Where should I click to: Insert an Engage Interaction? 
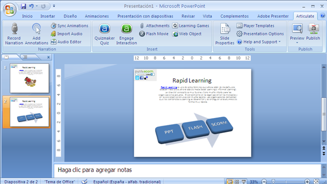[126, 34]
